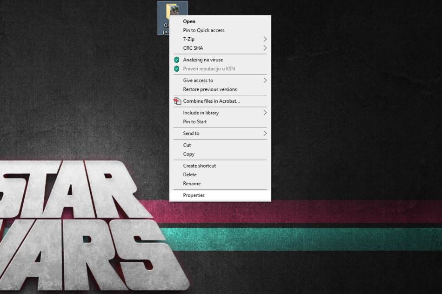Screen dimensions: 442x294
Task: Expand the 7-Zip submenu arrow
Action: tap(265, 39)
